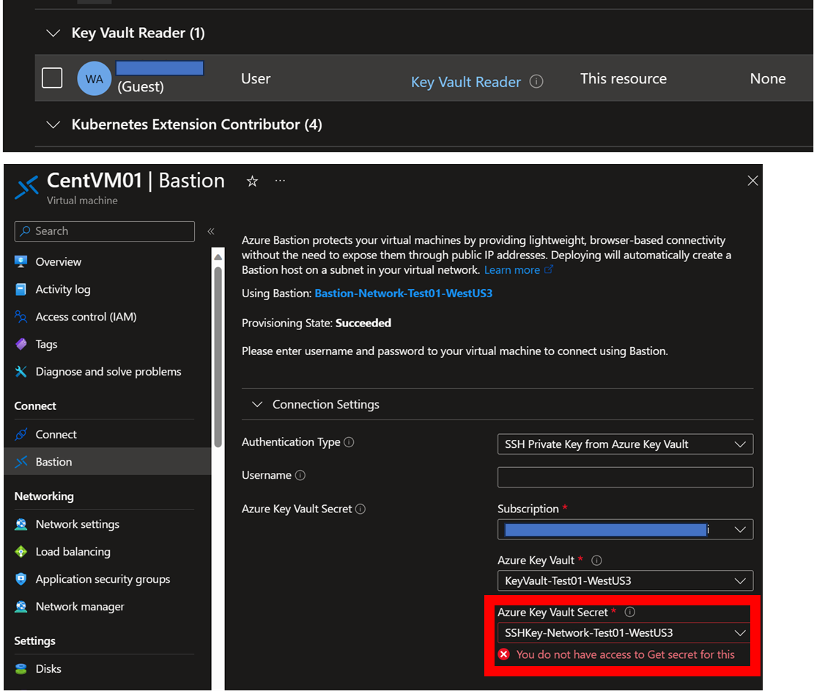Screen dimensions: 814x691
Task: Open the Connect menu item
Action: coord(56,435)
